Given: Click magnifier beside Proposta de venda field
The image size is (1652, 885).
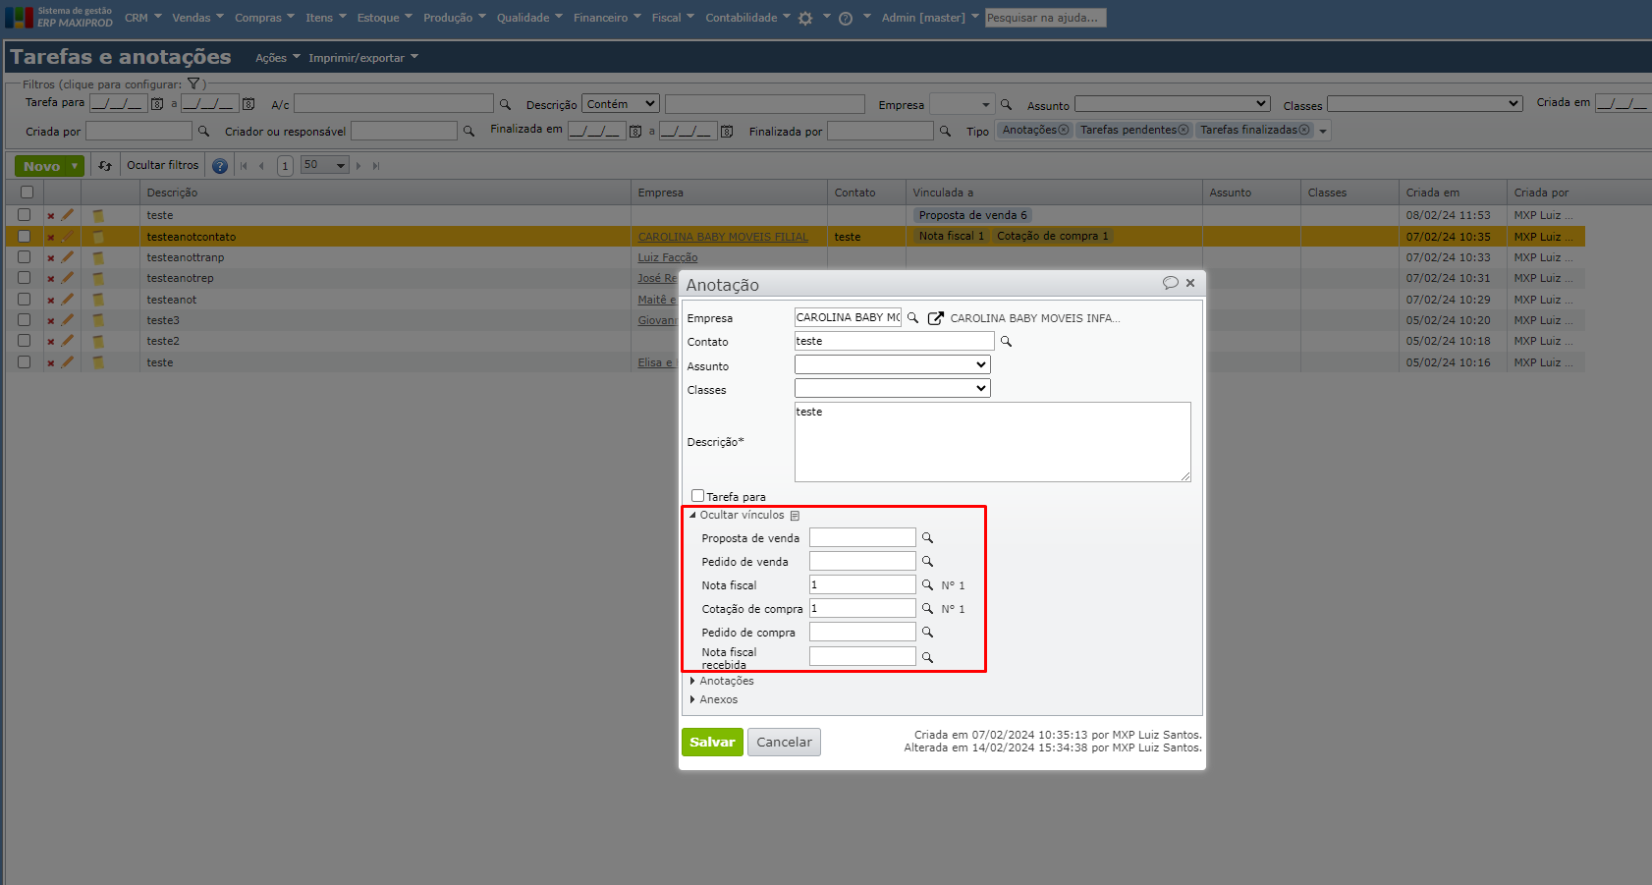Looking at the screenshot, I should (x=927, y=538).
